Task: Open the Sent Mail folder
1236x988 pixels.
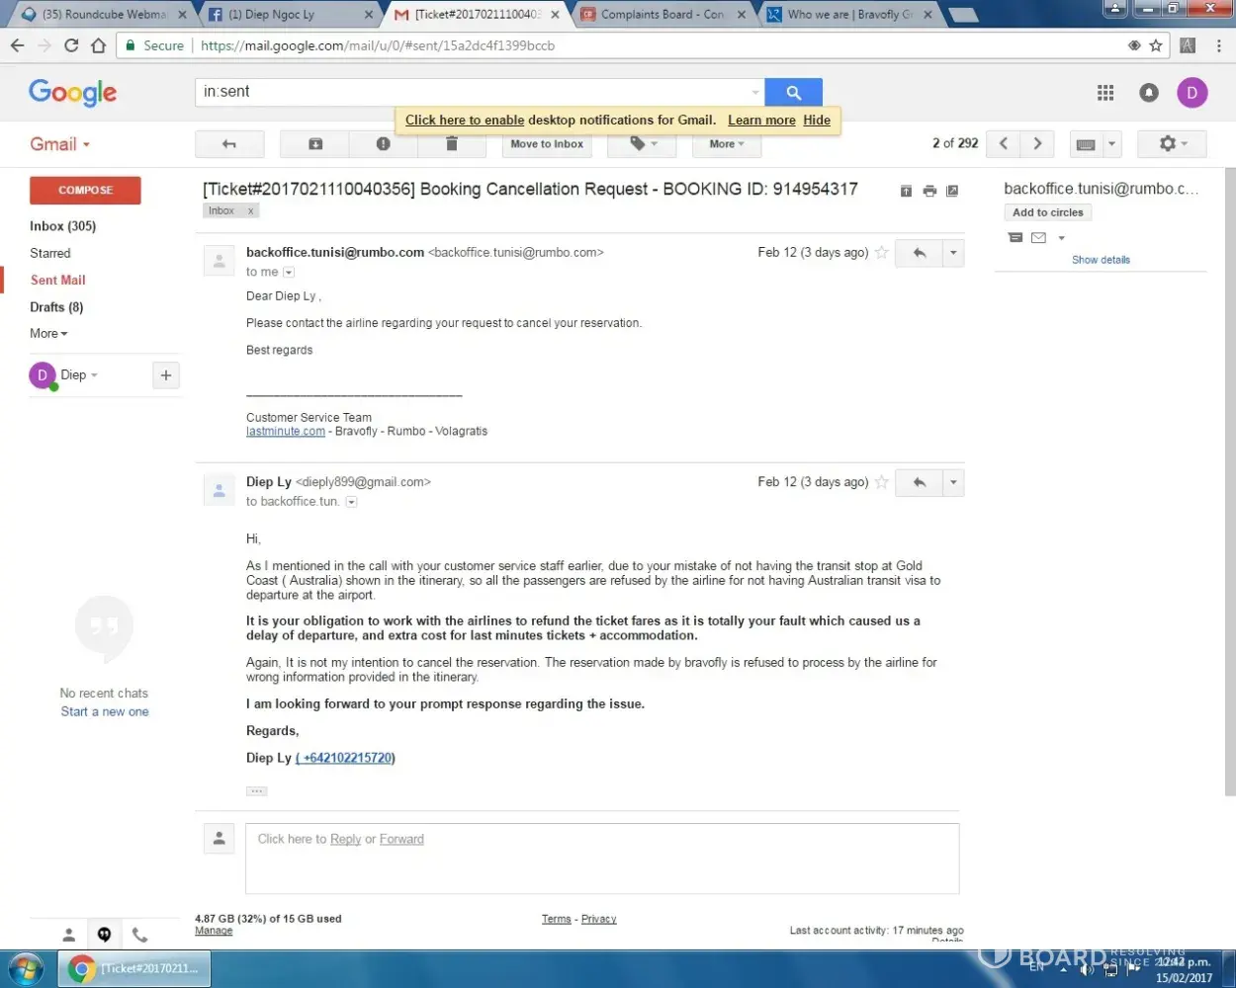Action: (57, 280)
